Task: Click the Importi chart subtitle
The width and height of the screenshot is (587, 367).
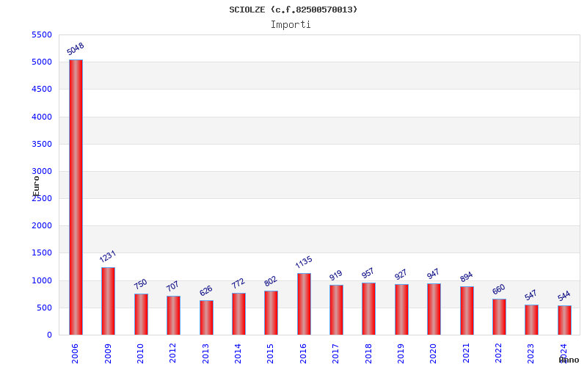Action: pos(291,25)
